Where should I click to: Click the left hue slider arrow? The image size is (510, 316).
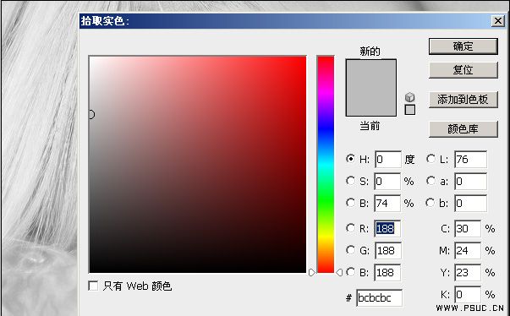[311, 272]
